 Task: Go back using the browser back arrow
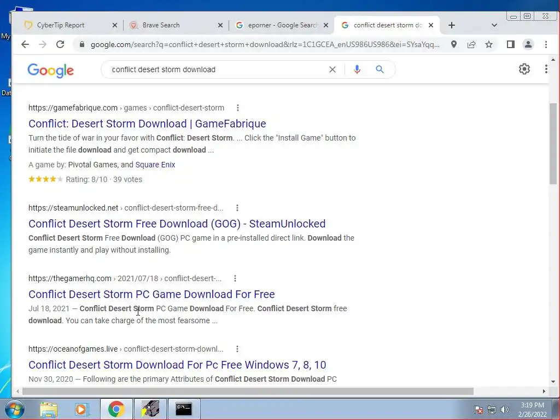[25, 44]
